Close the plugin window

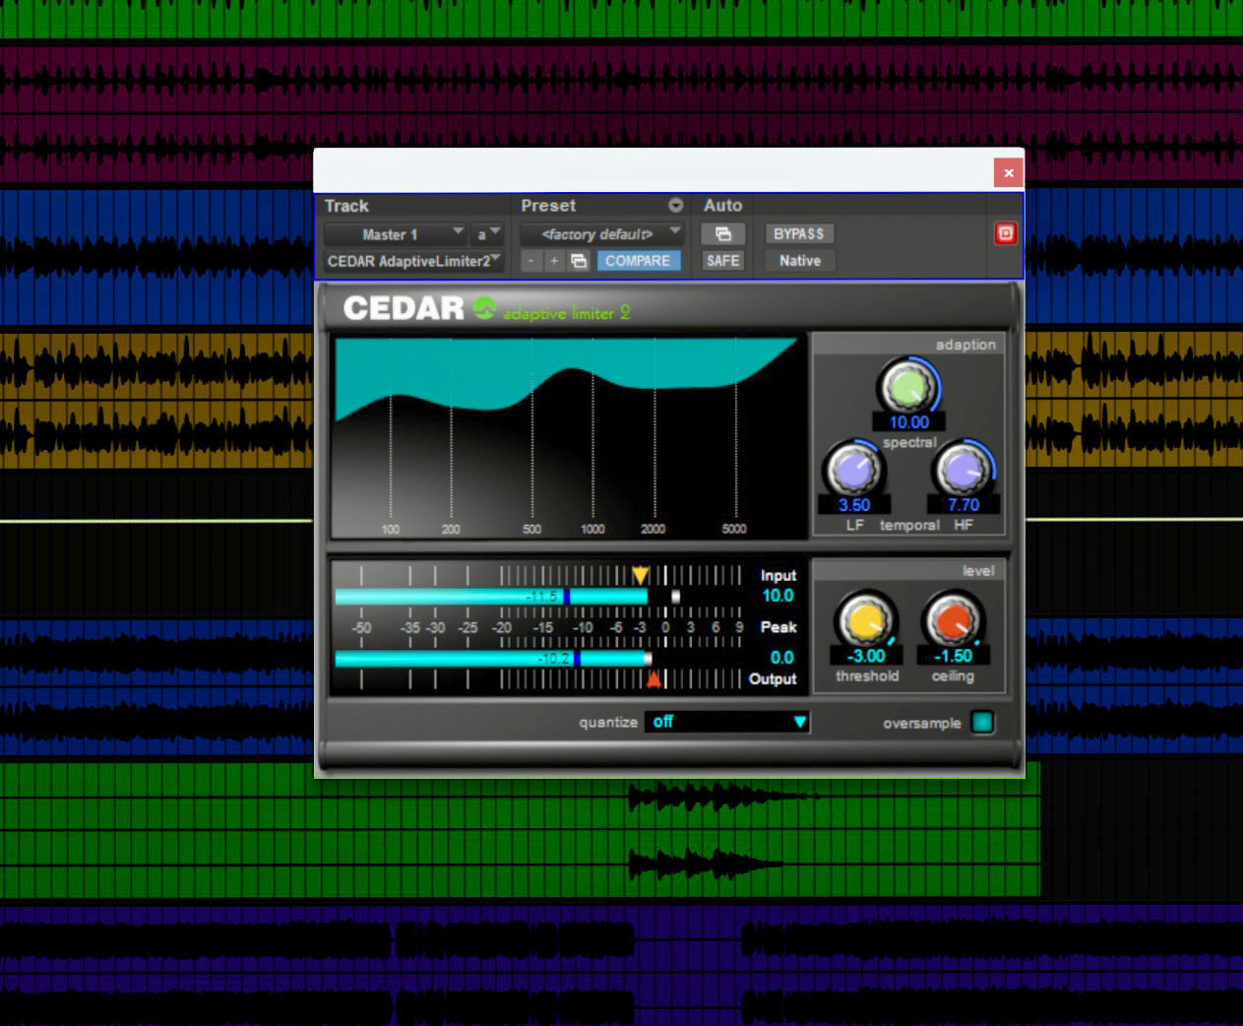coord(1008,173)
